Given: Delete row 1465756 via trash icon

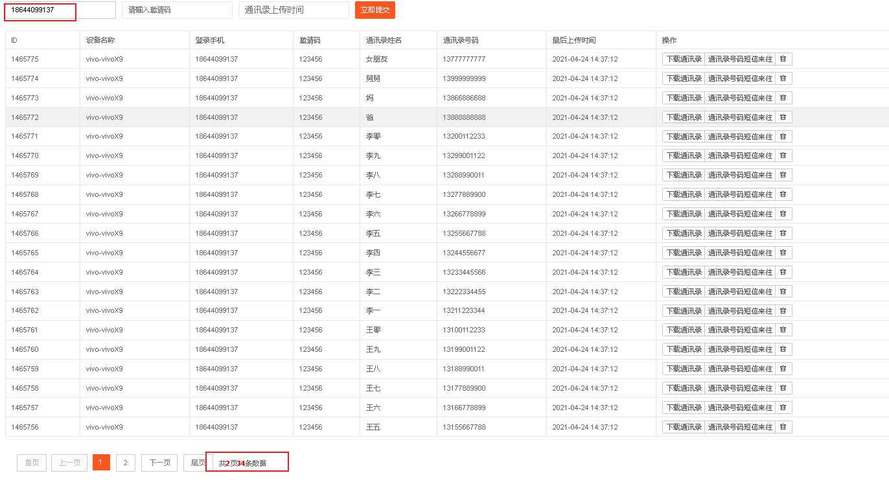Looking at the screenshot, I should (783, 427).
